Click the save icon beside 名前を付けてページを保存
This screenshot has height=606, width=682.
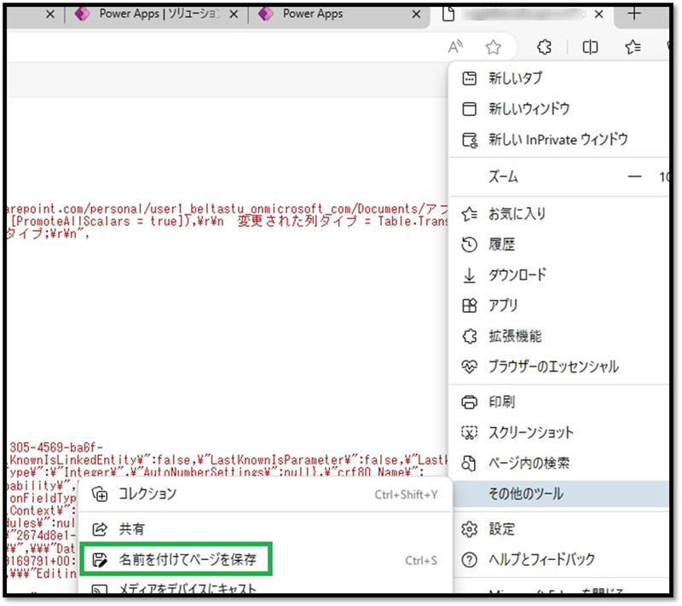click(x=100, y=560)
